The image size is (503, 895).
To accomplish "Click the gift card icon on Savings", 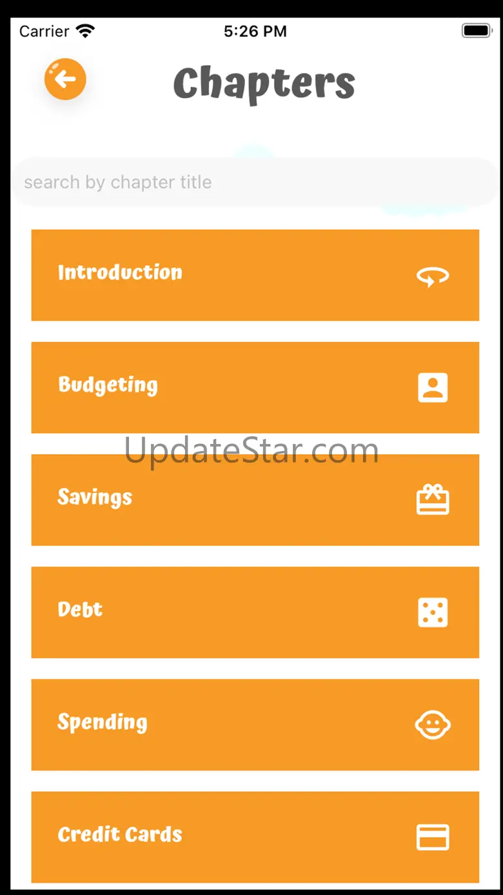I will tap(433, 500).
